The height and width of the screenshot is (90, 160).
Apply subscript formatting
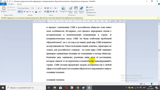coord(30,12)
